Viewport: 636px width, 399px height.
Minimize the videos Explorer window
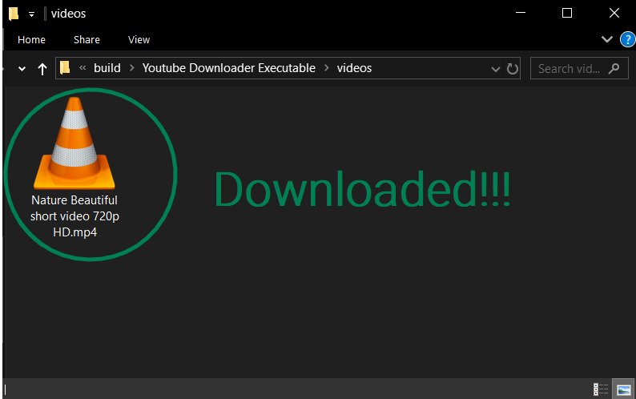[521, 13]
